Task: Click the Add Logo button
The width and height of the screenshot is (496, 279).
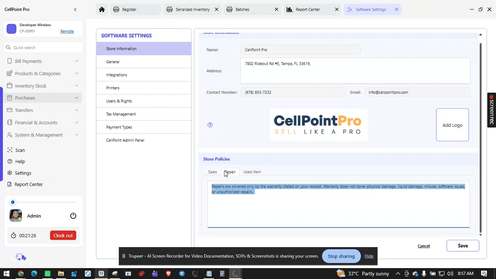Action: [x=452, y=125]
